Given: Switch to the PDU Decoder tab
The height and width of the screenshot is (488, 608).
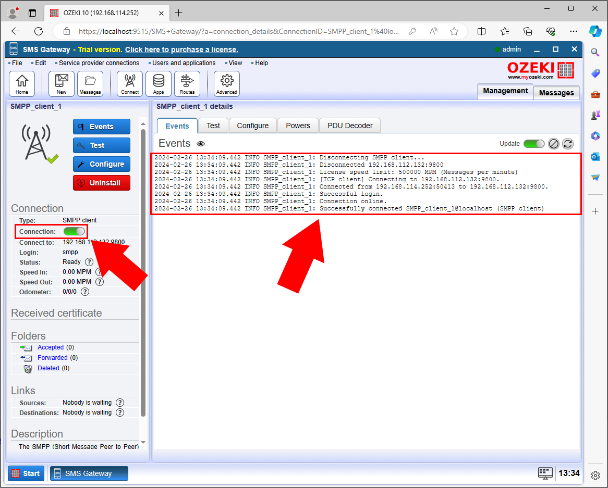Looking at the screenshot, I should pyautogui.click(x=350, y=126).
